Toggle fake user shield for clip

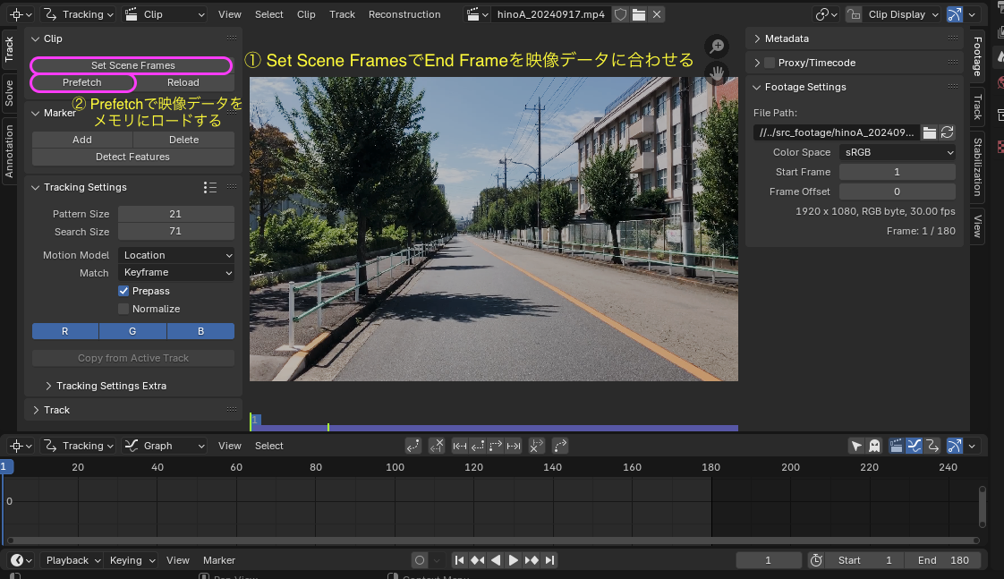click(620, 14)
